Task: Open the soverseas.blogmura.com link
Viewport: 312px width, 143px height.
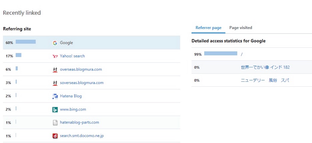Action: [82, 83]
